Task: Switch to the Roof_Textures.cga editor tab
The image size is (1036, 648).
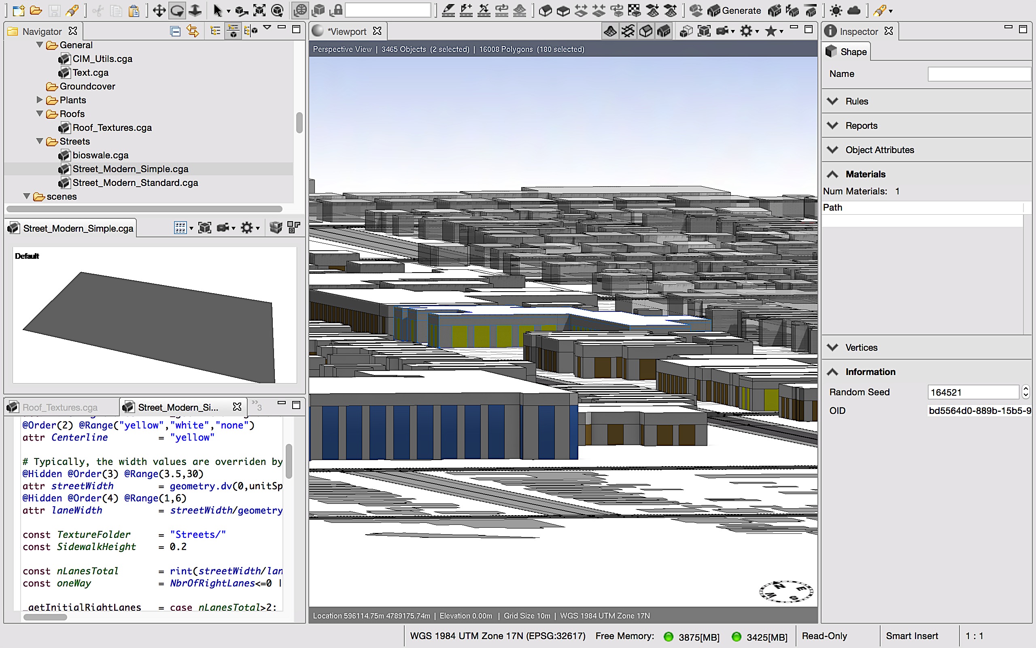Action: click(x=59, y=407)
